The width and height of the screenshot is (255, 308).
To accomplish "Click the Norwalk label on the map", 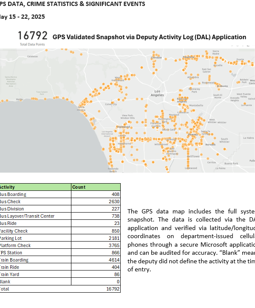I will click(x=210, y=144).
